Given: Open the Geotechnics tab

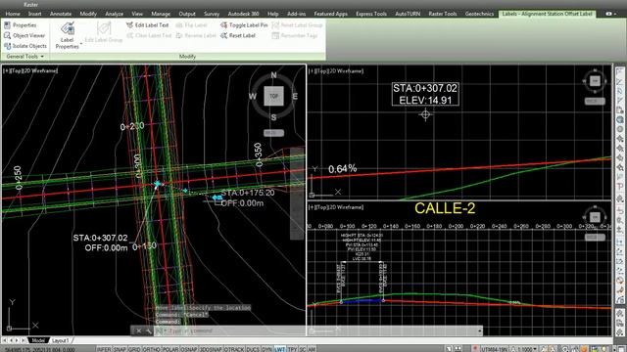Looking at the screenshot, I should tap(479, 14).
